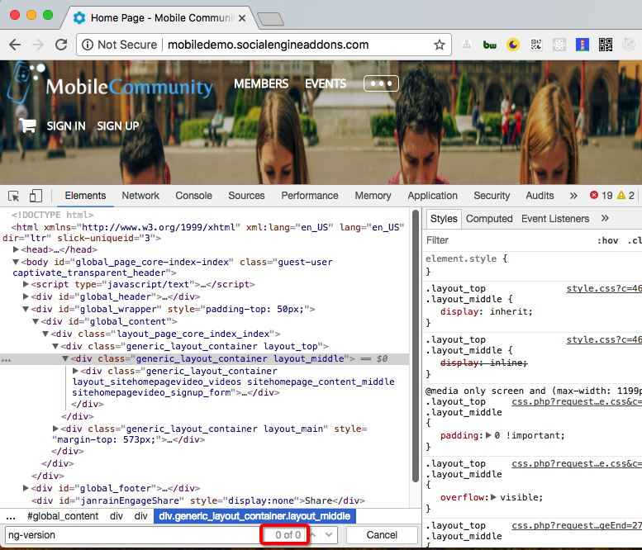Open EVENTS in site navigation

(x=326, y=83)
